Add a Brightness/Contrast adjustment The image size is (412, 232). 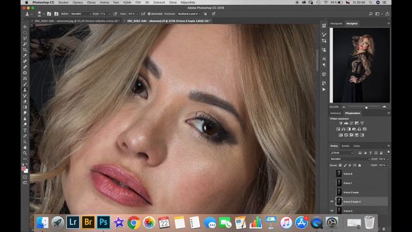(341, 123)
